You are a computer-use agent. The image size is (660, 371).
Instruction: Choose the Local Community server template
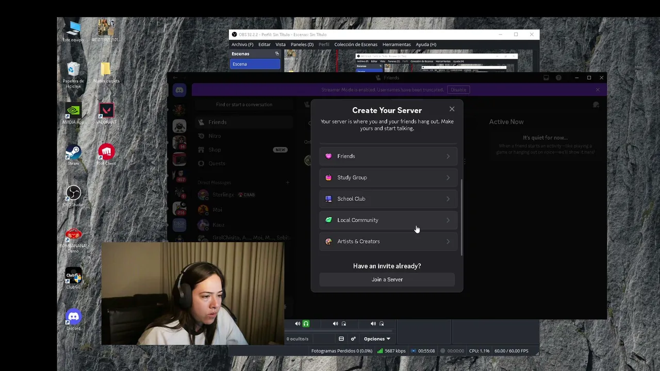click(x=388, y=220)
